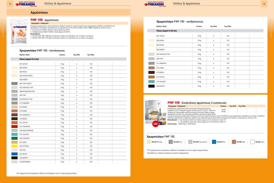274x183 pixels.
Task: Click the 301 ΛΕΥΚΟ row label
Action: [23, 64]
